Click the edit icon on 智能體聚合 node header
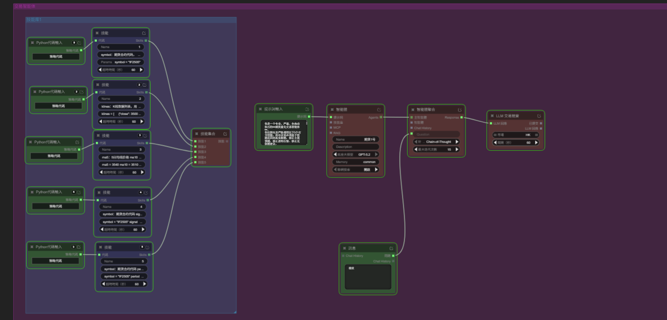The image size is (667, 320). pyautogui.click(x=460, y=110)
